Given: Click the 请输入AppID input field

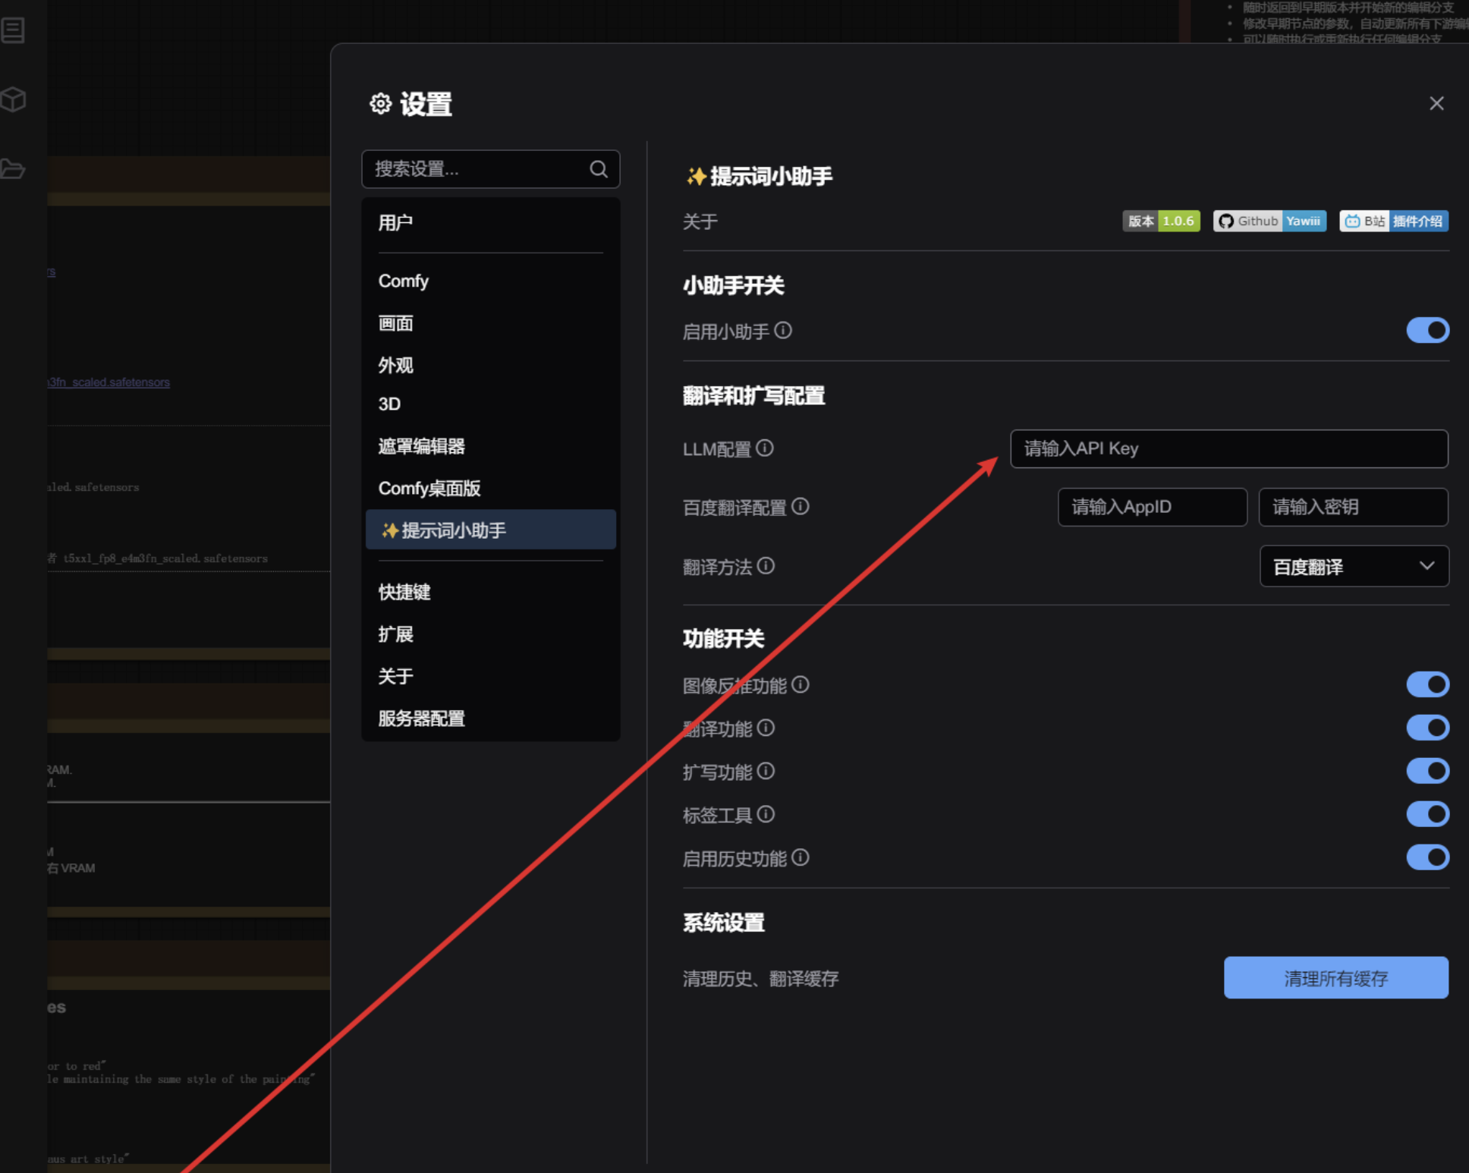Looking at the screenshot, I should coord(1152,507).
